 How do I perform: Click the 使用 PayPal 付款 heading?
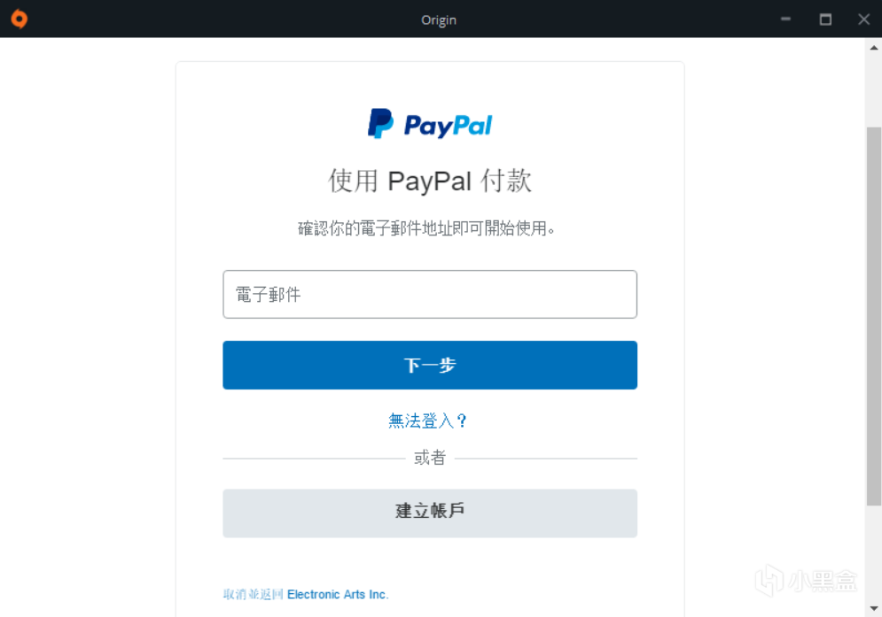tap(430, 181)
